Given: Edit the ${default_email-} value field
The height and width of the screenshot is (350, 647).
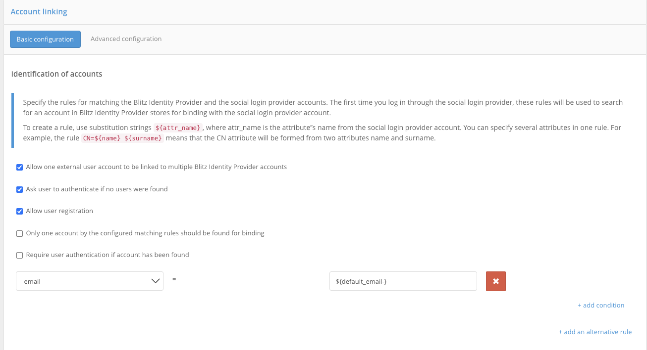Looking at the screenshot, I should click(x=403, y=281).
